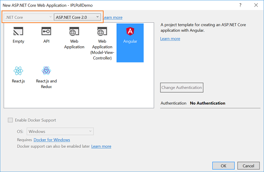Enable Docker Support checkbox
Image resolution: width=264 pixels, height=172 pixels.
coord(10,120)
